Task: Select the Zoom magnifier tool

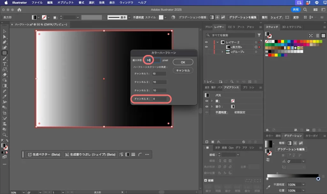Action: pos(5,135)
